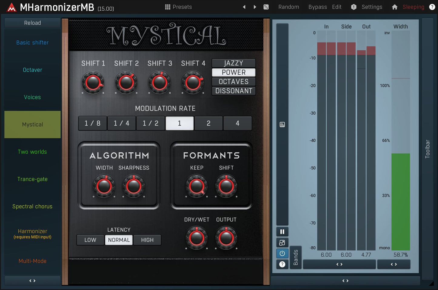Open the Settings menu
The image size is (438, 290).
coord(372,7)
